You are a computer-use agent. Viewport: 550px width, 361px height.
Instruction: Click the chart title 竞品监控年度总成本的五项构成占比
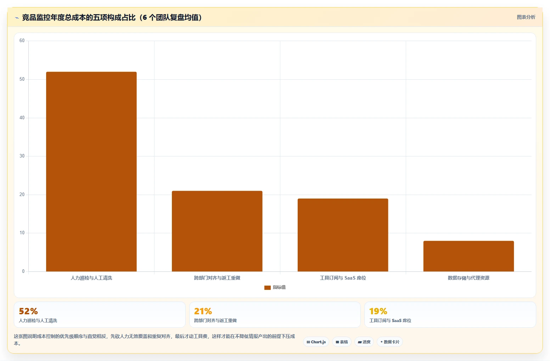(x=112, y=17)
